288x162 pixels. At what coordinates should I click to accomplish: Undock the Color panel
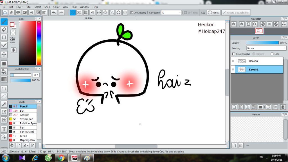pyautogui.click(x=36, y=19)
